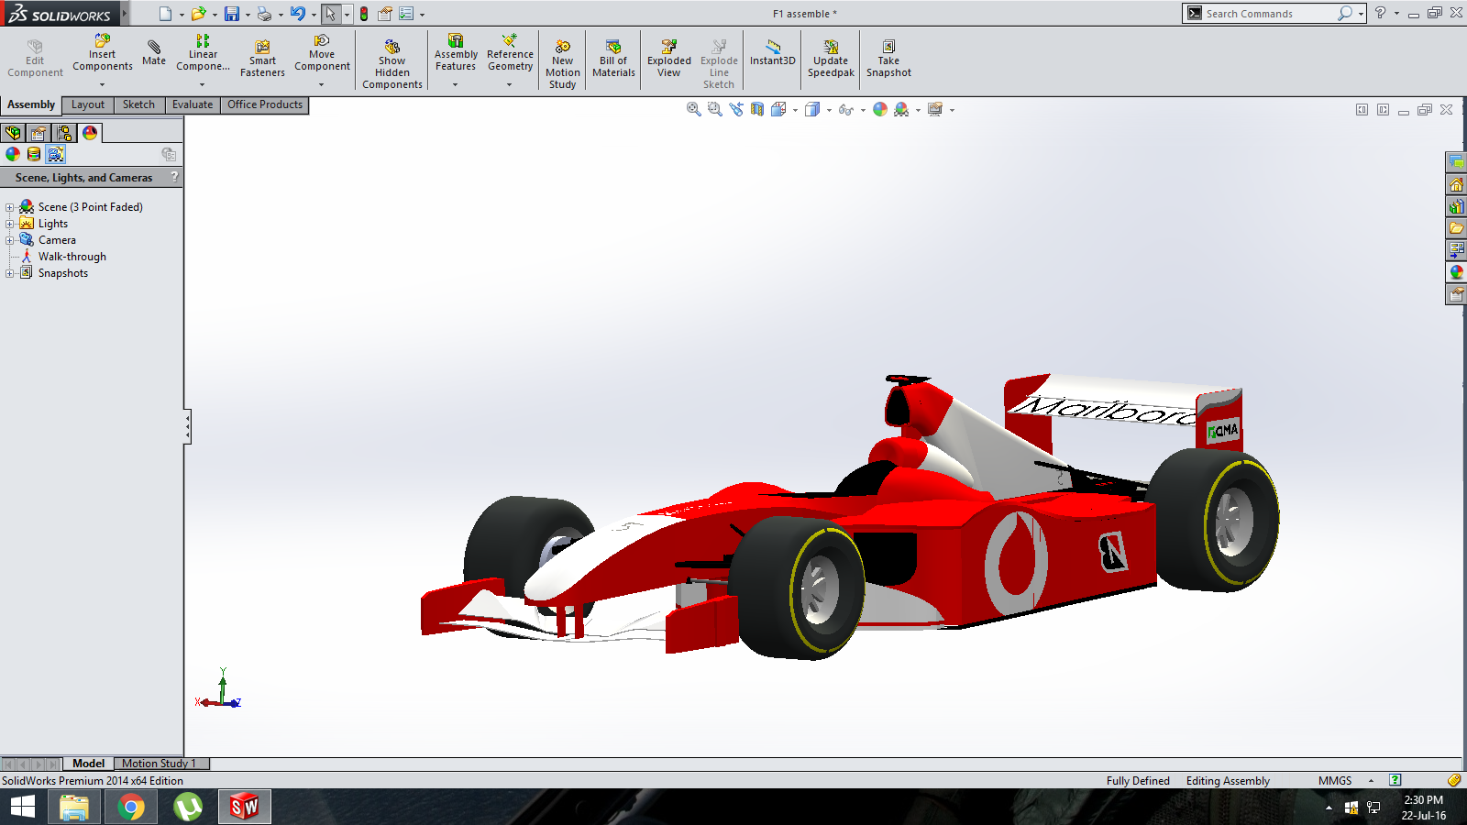This screenshot has height=825, width=1467.
Task: Open Linear Component Pattern dropdown arrow
Action: pyautogui.click(x=203, y=85)
